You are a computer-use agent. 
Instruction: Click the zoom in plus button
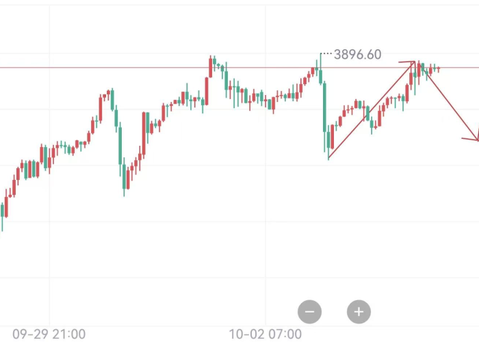coord(359,312)
